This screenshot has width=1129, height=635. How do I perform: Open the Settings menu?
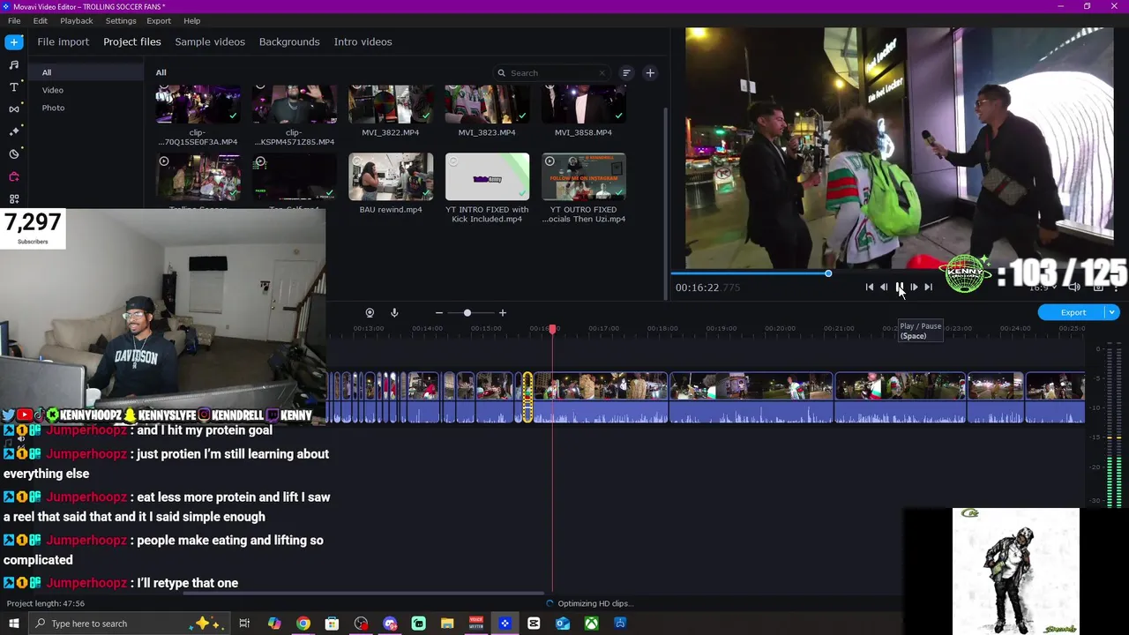click(121, 20)
